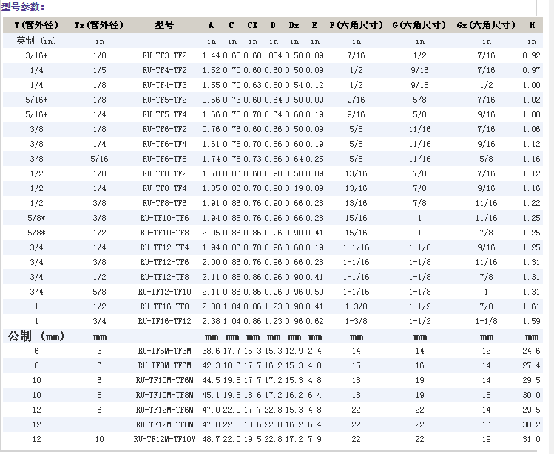The width and height of the screenshot is (554, 454).
Task: Click the 3/16* value in T column
Action: pos(36,55)
